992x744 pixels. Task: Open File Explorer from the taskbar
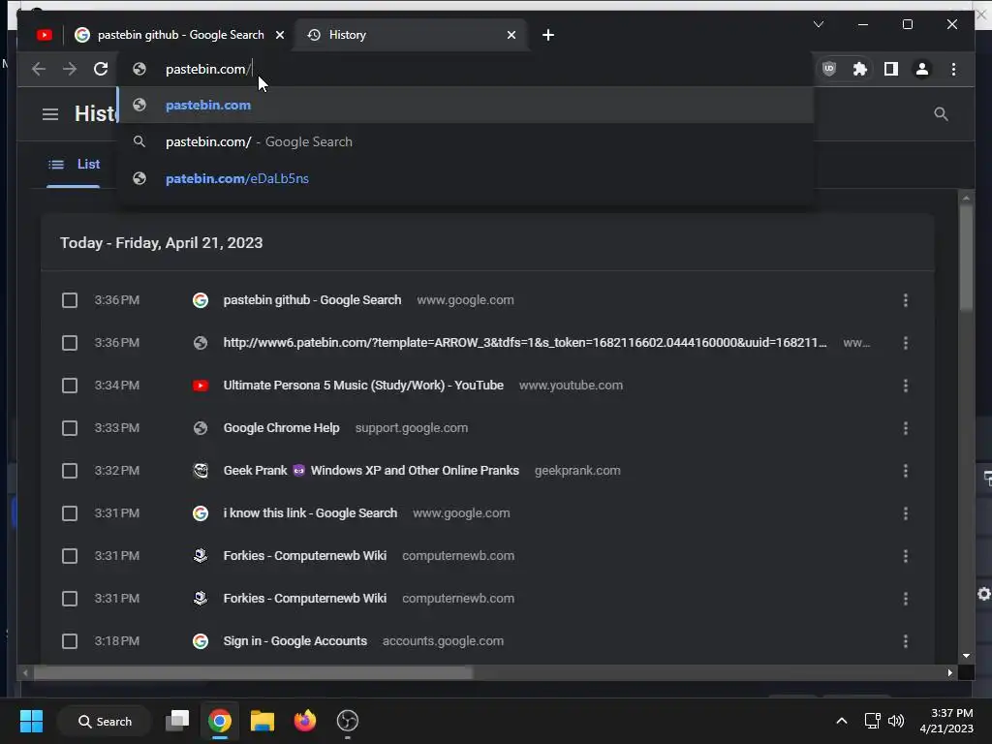tap(262, 721)
